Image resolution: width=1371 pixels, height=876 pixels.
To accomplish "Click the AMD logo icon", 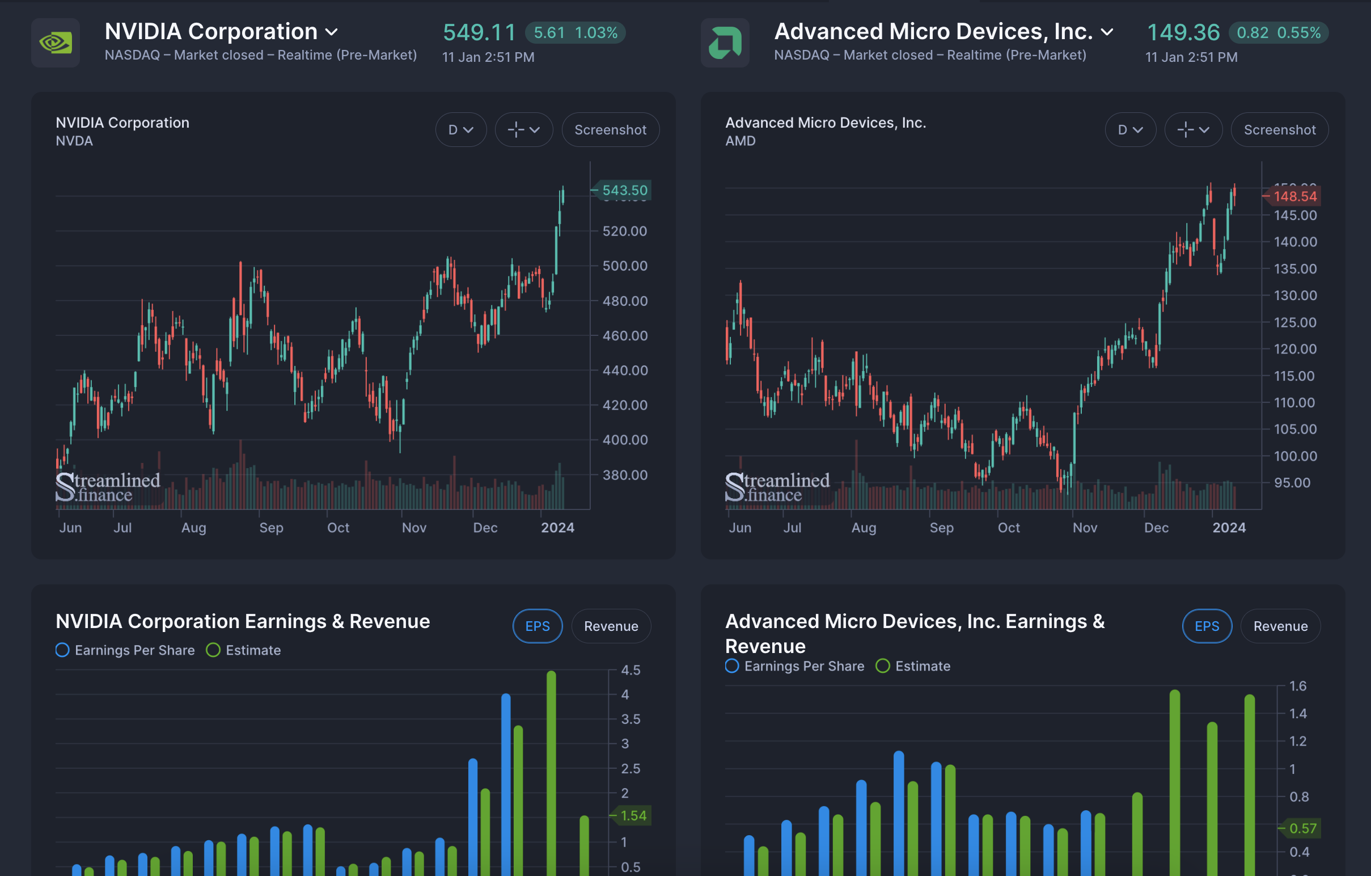I will pos(724,43).
